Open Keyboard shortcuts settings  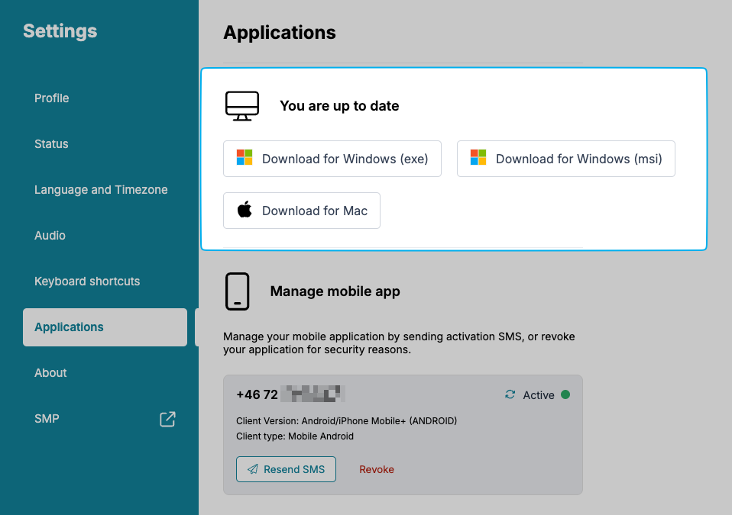click(87, 282)
